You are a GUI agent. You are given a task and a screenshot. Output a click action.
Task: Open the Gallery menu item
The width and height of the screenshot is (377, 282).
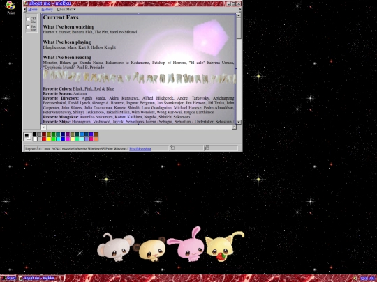tap(47, 9)
